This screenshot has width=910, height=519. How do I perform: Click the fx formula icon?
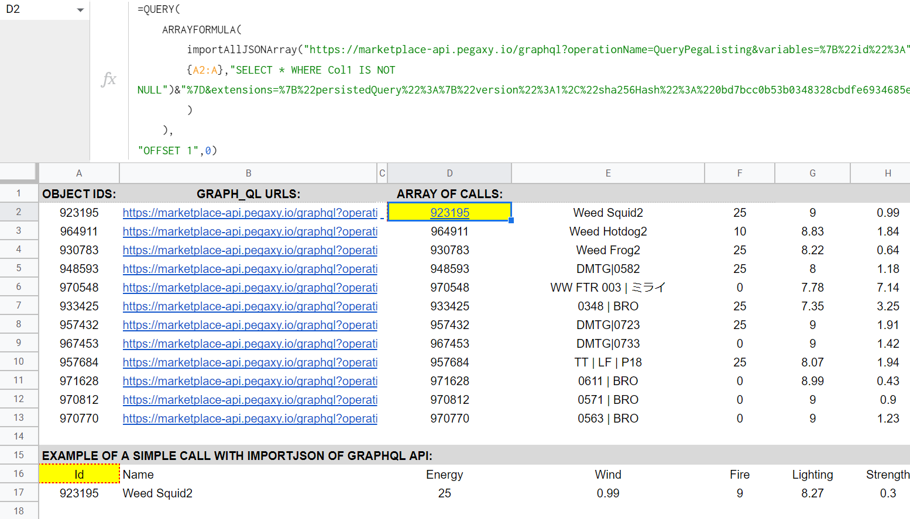(x=109, y=79)
